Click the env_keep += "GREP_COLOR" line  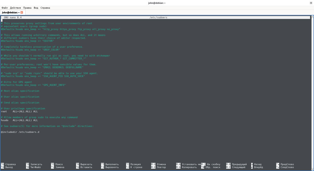(x=30, y=50)
